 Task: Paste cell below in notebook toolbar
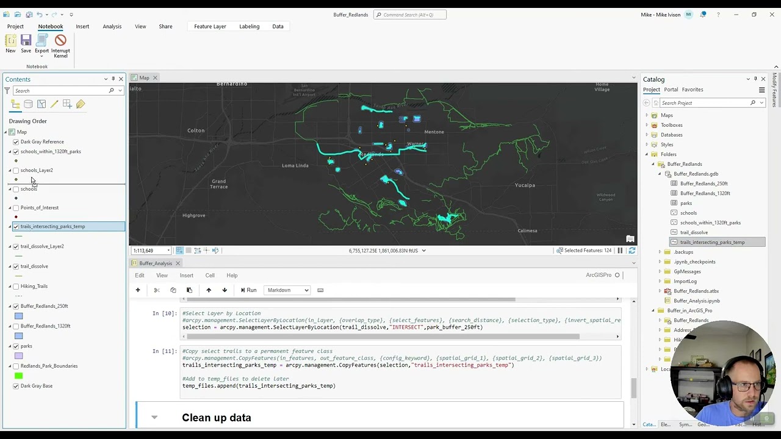[189, 290]
